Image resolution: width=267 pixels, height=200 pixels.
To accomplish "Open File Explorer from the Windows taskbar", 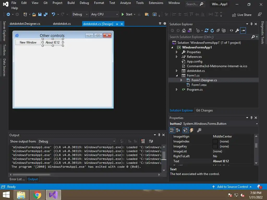I will (x=21, y=195).
